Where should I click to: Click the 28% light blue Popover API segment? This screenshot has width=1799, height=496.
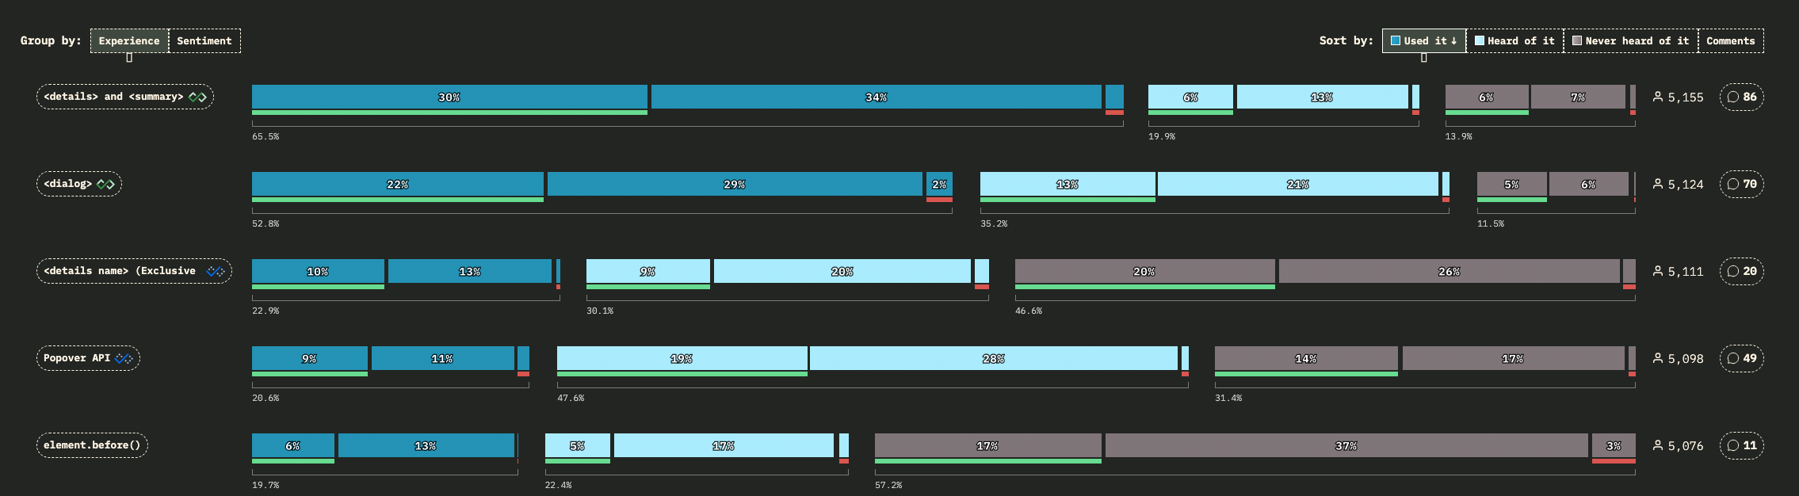coord(993,358)
